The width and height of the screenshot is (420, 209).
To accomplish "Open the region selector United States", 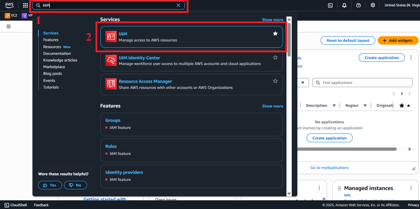I will [x=402, y=5].
